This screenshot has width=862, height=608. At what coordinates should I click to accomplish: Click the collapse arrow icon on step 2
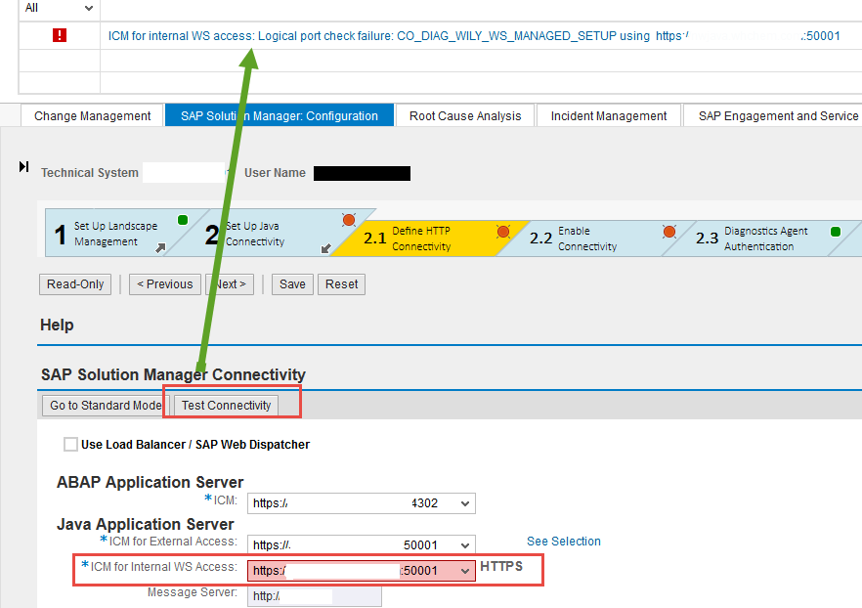326,248
